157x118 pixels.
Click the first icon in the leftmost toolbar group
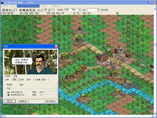coord(3,10)
